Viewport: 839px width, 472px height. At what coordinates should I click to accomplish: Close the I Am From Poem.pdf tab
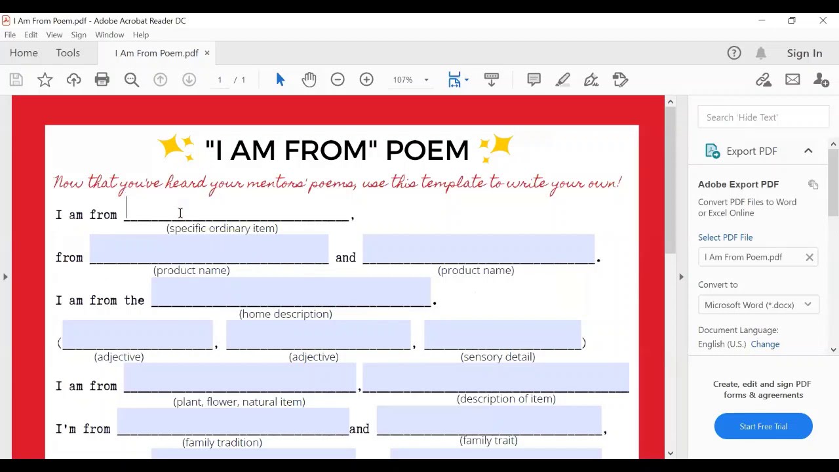tap(206, 53)
